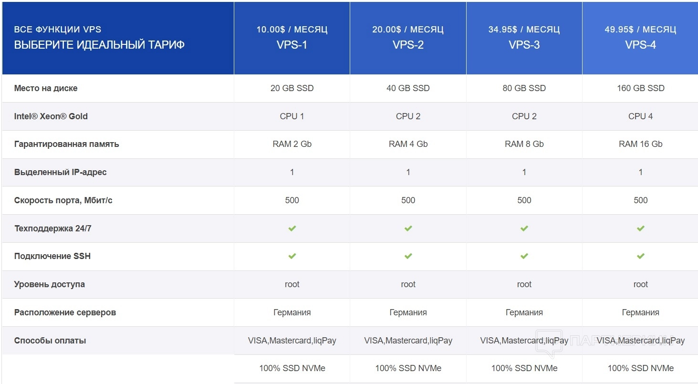Click the 'RAM 16 Gb' cell for VPS-4
The width and height of the screenshot is (698, 384).
click(x=640, y=144)
